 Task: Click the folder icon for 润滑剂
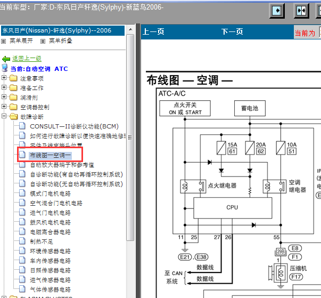pos(13,97)
